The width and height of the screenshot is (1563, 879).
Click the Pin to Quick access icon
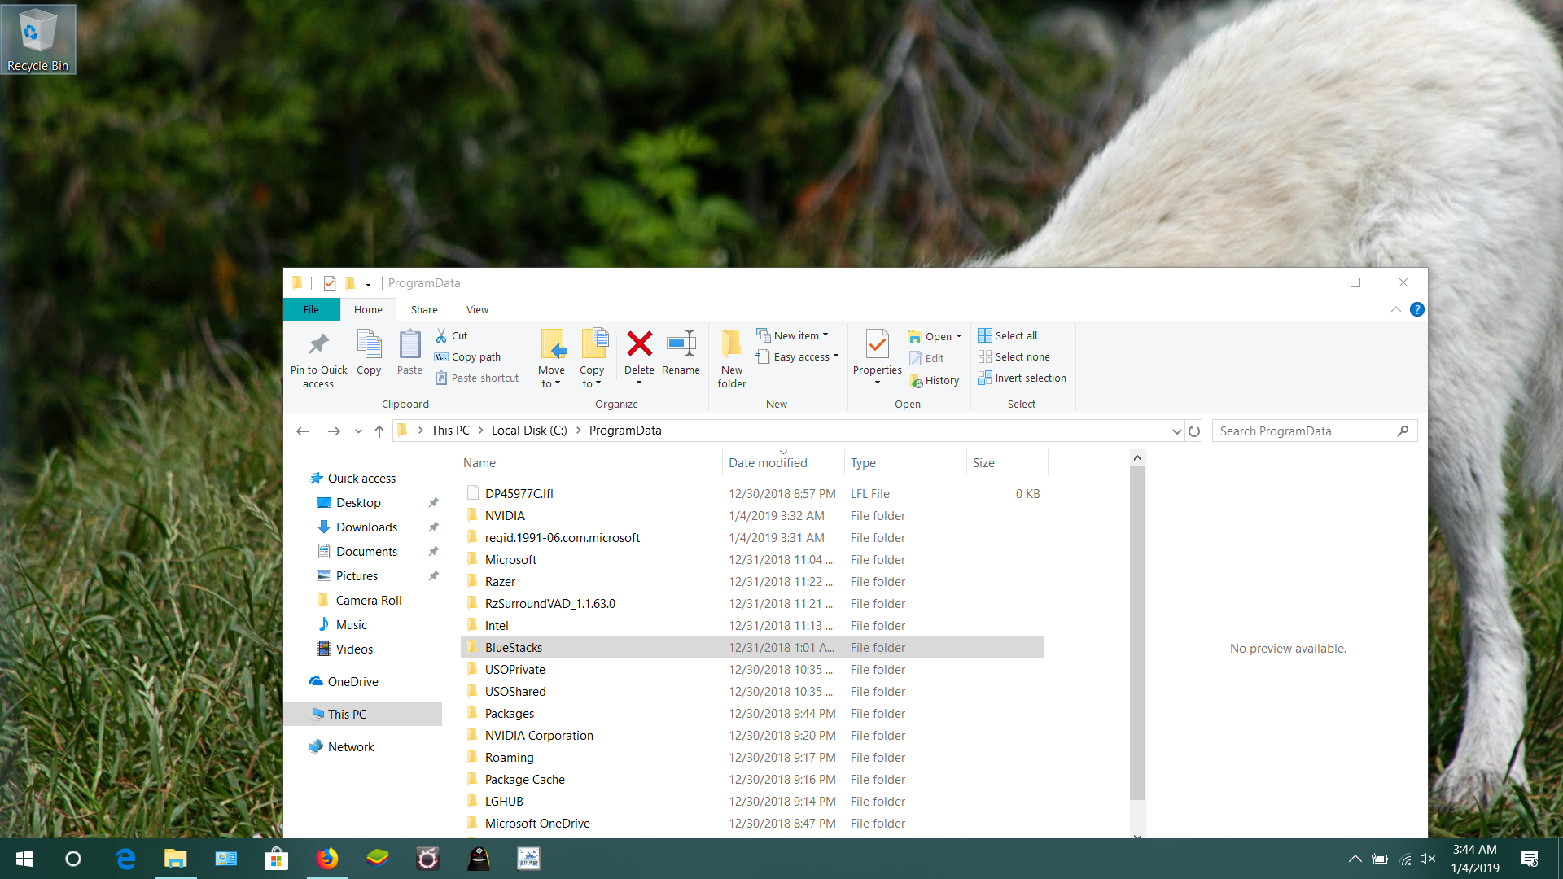(318, 344)
